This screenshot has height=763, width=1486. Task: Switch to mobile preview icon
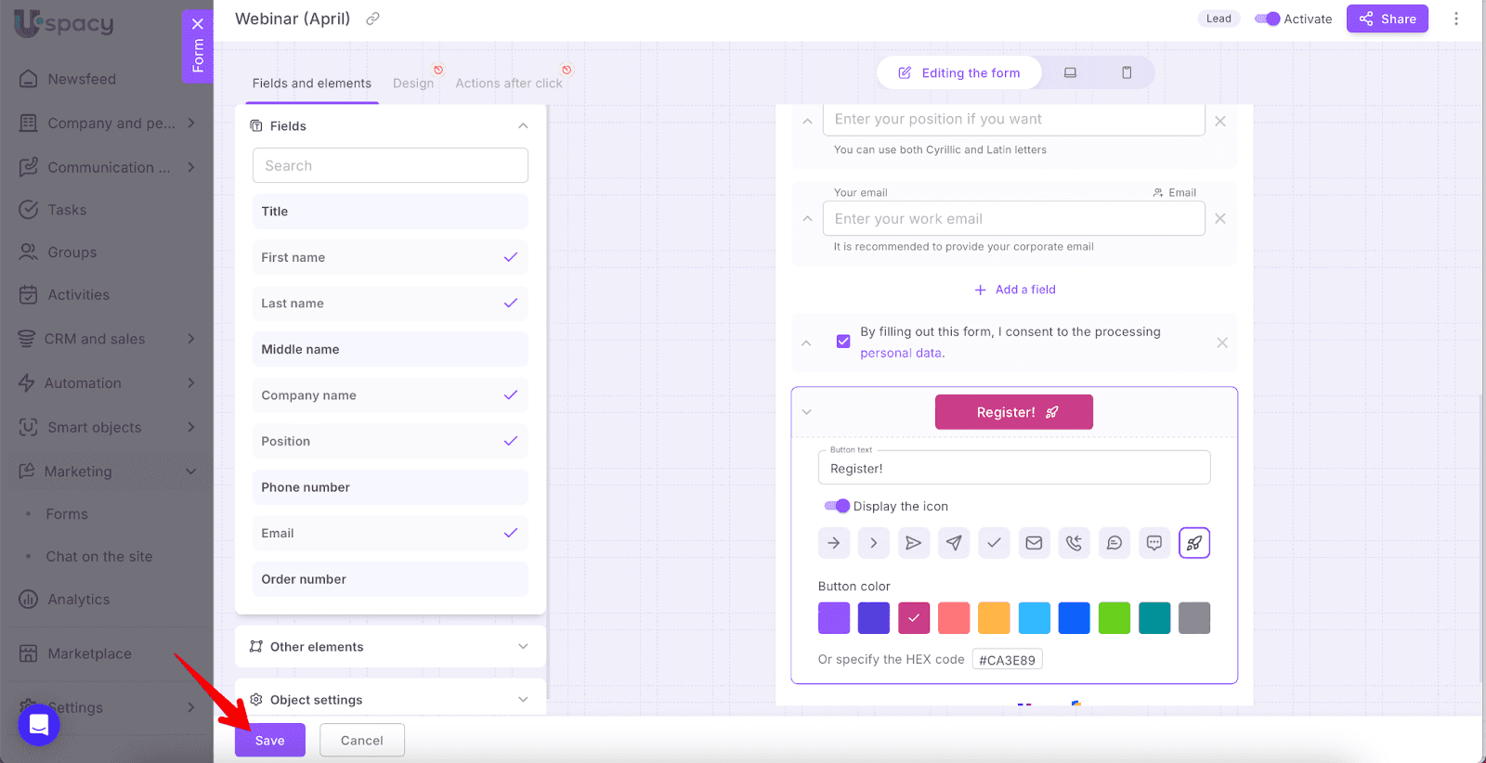1127,72
